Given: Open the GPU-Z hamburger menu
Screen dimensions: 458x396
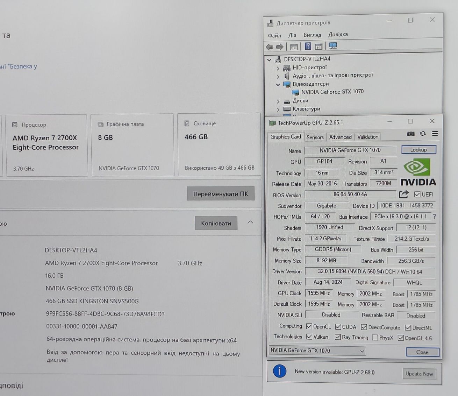Looking at the screenshot, I should click(x=435, y=134).
